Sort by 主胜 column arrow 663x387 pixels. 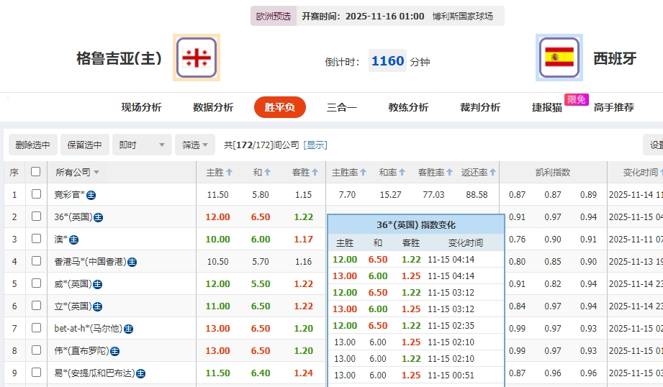229,173
